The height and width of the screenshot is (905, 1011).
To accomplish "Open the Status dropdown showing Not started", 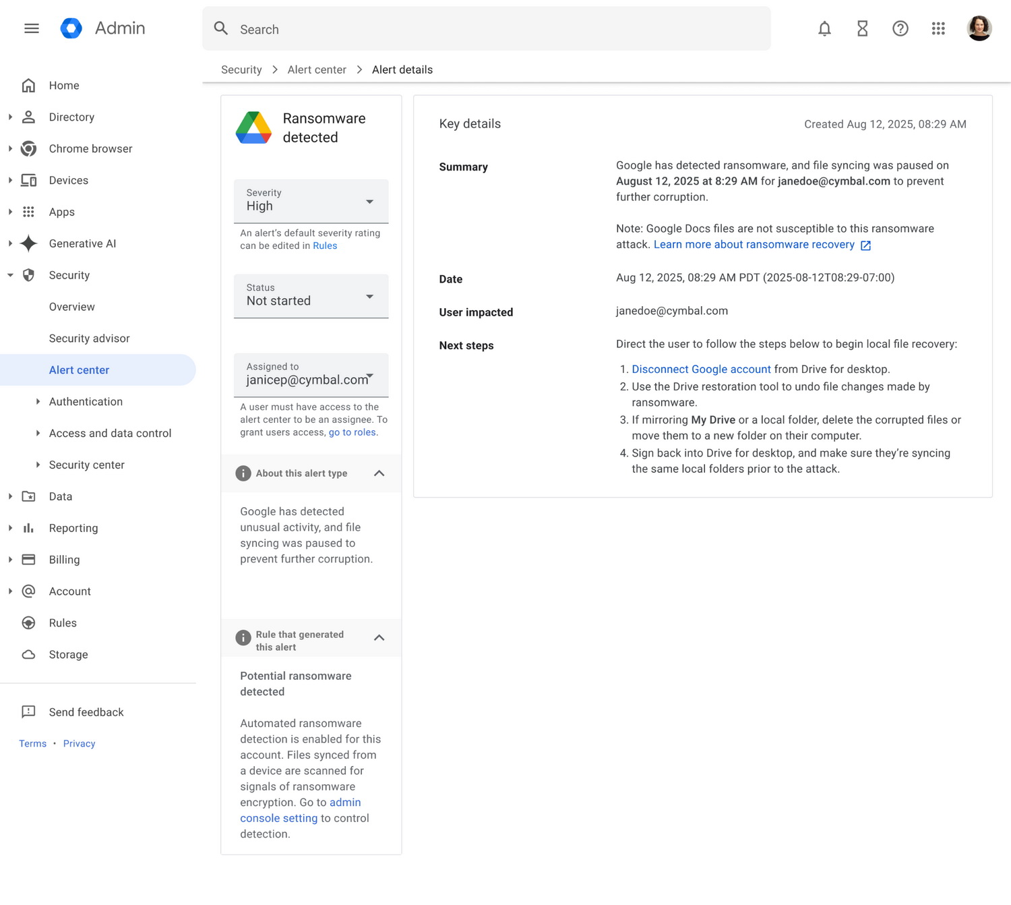I will 369,296.
